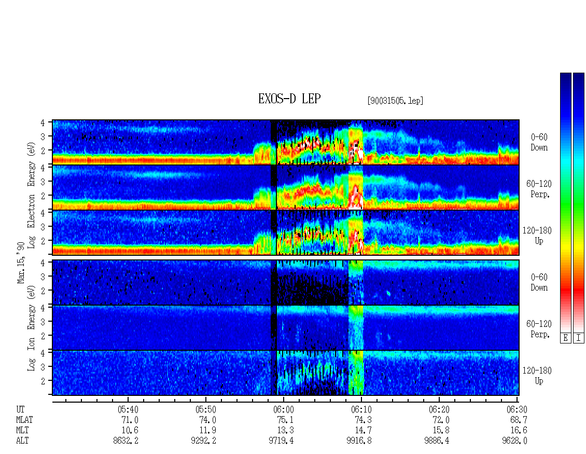Click the MLAT value 75.1
The height and width of the screenshot is (454, 586).
[286, 420]
